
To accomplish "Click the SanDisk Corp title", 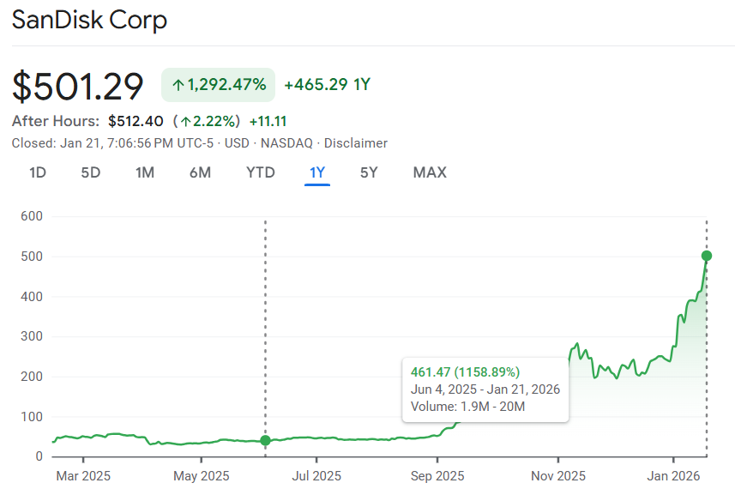I will click(89, 20).
